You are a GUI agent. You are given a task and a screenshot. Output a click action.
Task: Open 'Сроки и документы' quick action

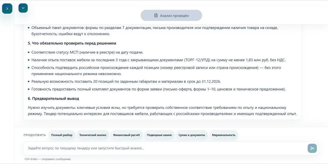tap(192, 135)
